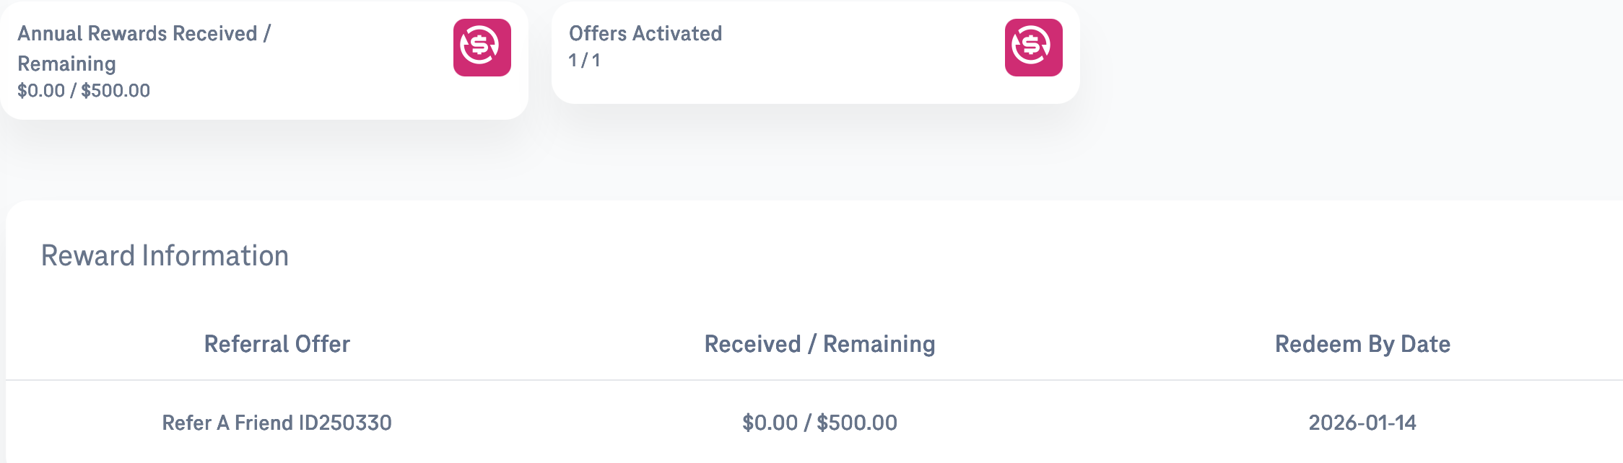The width and height of the screenshot is (1623, 463).
Task: Sort by the Referral Offer column header
Action: coord(277,344)
